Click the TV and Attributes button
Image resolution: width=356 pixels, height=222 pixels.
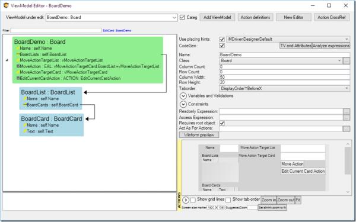pyautogui.click(x=295, y=46)
